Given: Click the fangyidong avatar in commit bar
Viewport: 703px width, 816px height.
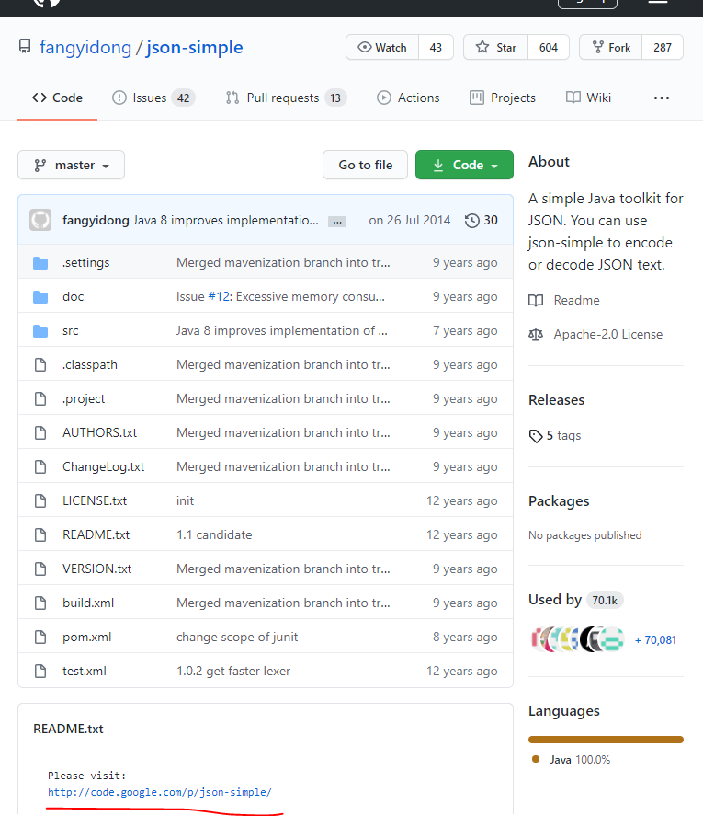Looking at the screenshot, I should point(40,220).
